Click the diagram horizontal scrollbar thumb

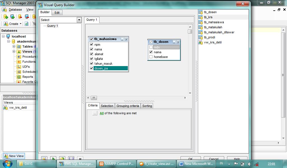click(94, 98)
